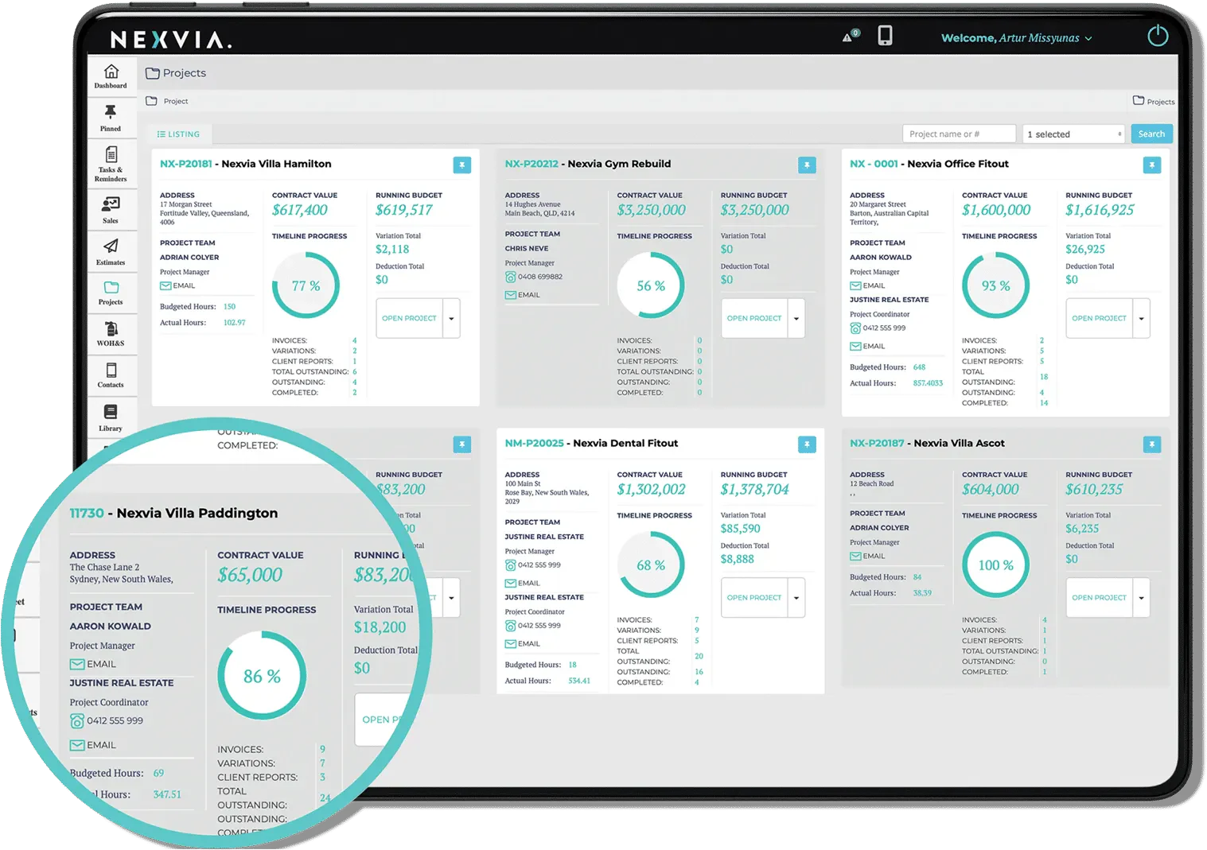Expand the Artur Missyunas user menu
1207x850 pixels.
tap(1017, 38)
